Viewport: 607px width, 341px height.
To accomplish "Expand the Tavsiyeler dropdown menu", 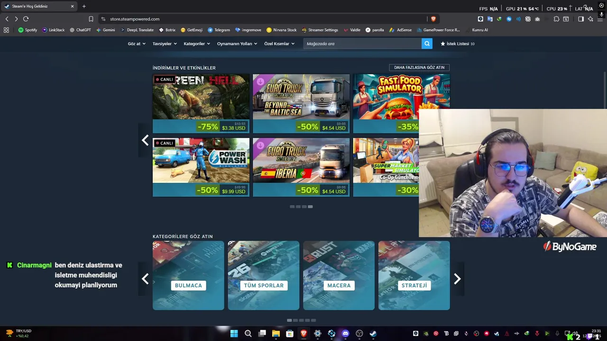I will 165,44.
